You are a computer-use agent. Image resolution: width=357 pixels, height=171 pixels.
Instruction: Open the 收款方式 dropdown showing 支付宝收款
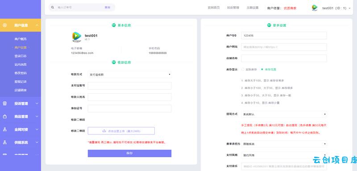click(x=129, y=74)
